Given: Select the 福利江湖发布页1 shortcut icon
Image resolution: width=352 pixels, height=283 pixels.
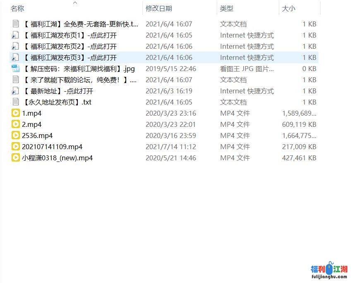Looking at the screenshot, I should click(x=16, y=35).
